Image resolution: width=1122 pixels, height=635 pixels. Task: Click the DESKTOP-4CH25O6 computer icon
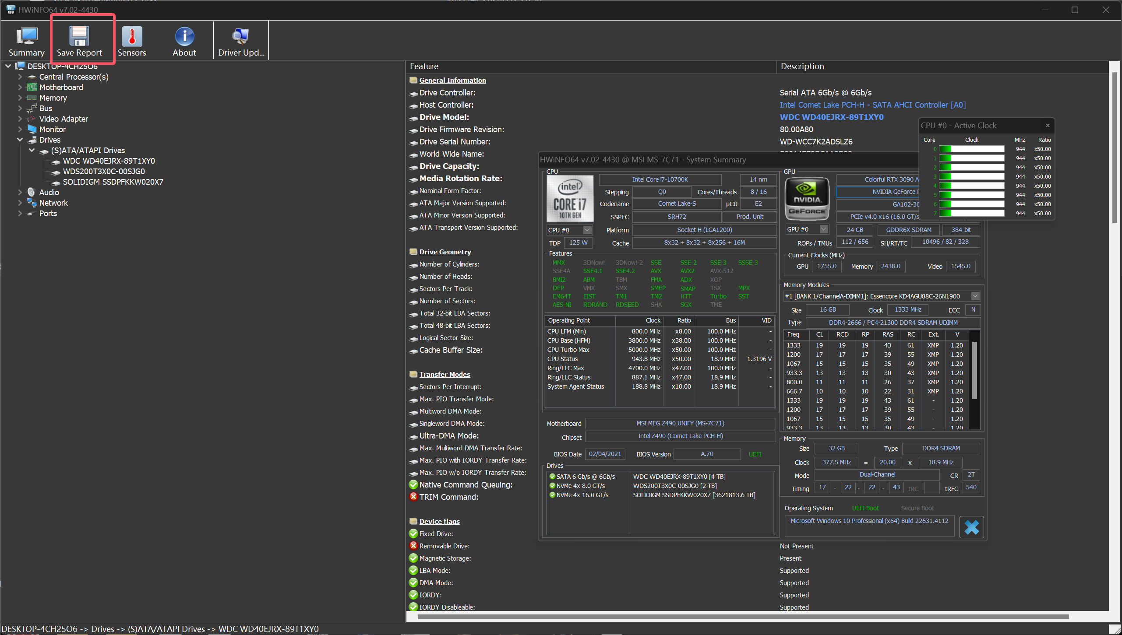point(20,66)
